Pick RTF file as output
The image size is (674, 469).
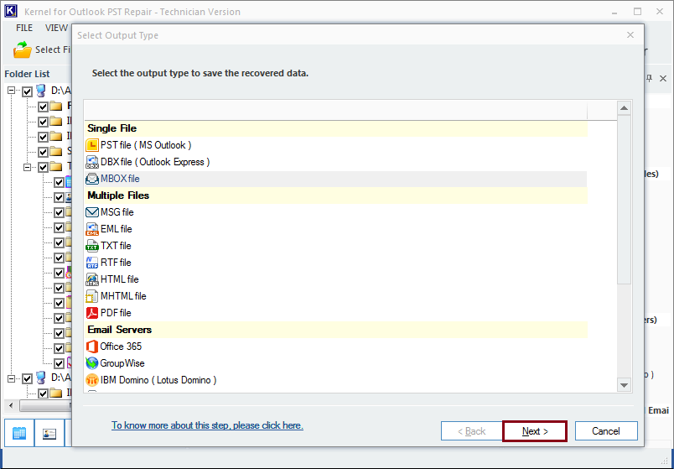coord(116,263)
